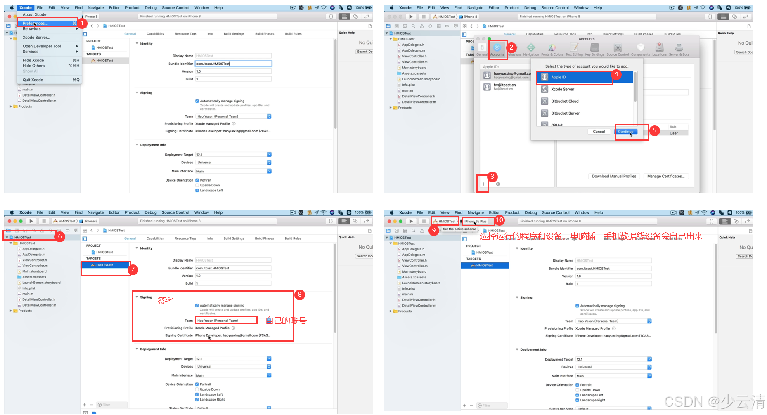Open the search navigator in top-right Xcode window
Screen dimensions: 767x415
pyautogui.click(x=413, y=26)
